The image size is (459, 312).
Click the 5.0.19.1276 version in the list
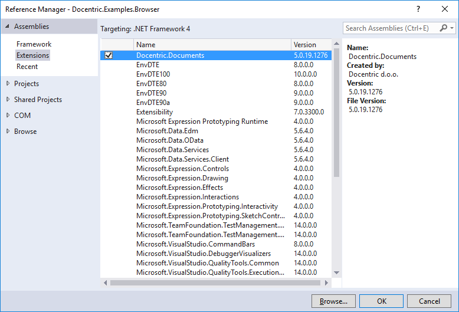pyautogui.click(x=310, y=55)
